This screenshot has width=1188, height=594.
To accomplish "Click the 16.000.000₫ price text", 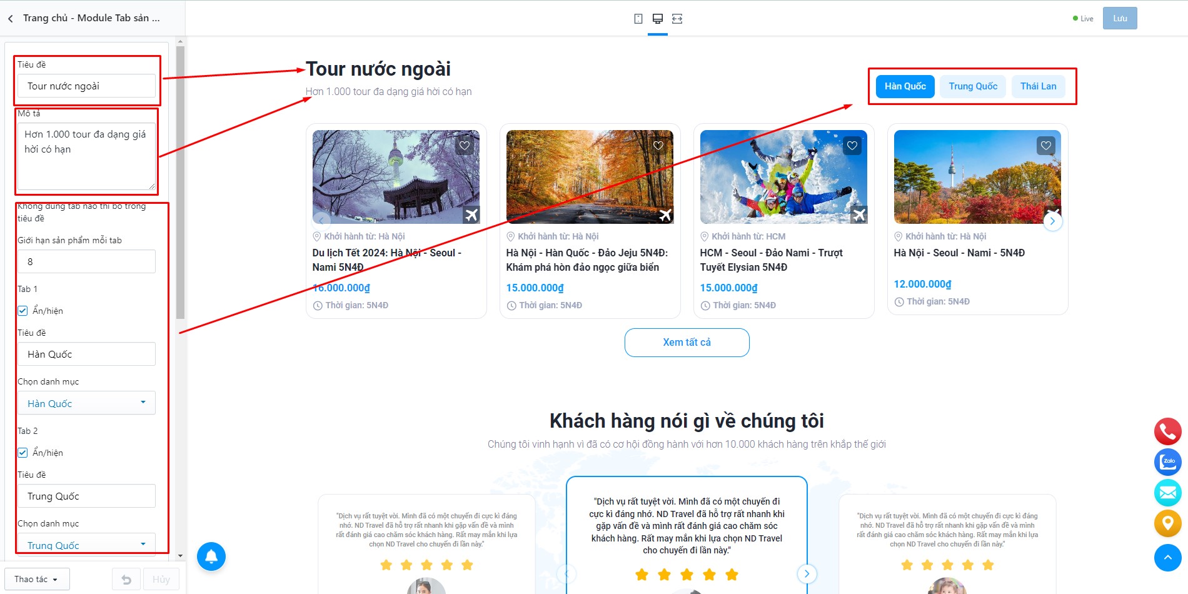I will pos(341,288).
